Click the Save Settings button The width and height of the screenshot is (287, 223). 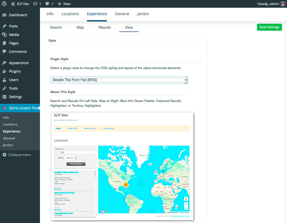click(269, 27)
